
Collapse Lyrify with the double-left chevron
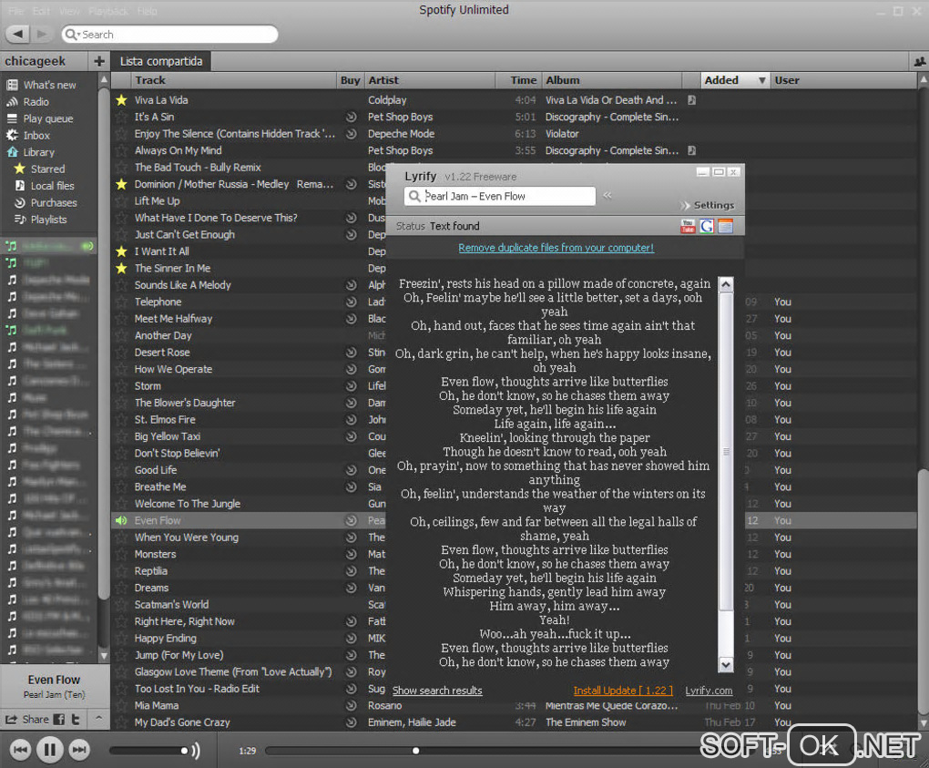[x=607, y=195]
